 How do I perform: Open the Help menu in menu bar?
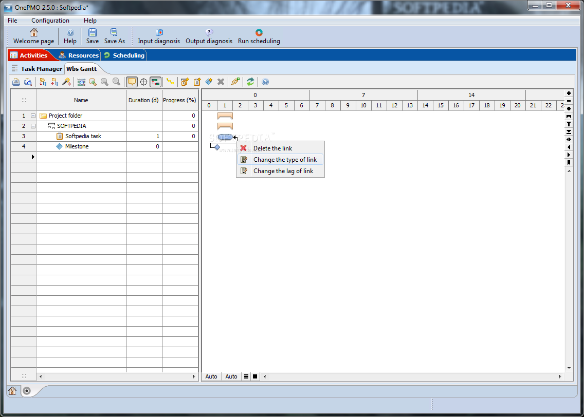(90, 21)
